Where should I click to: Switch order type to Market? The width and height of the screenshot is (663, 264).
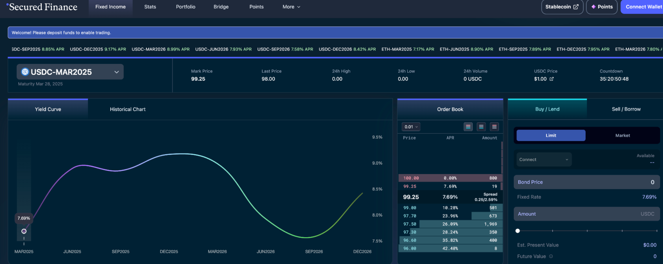(622, 135)
